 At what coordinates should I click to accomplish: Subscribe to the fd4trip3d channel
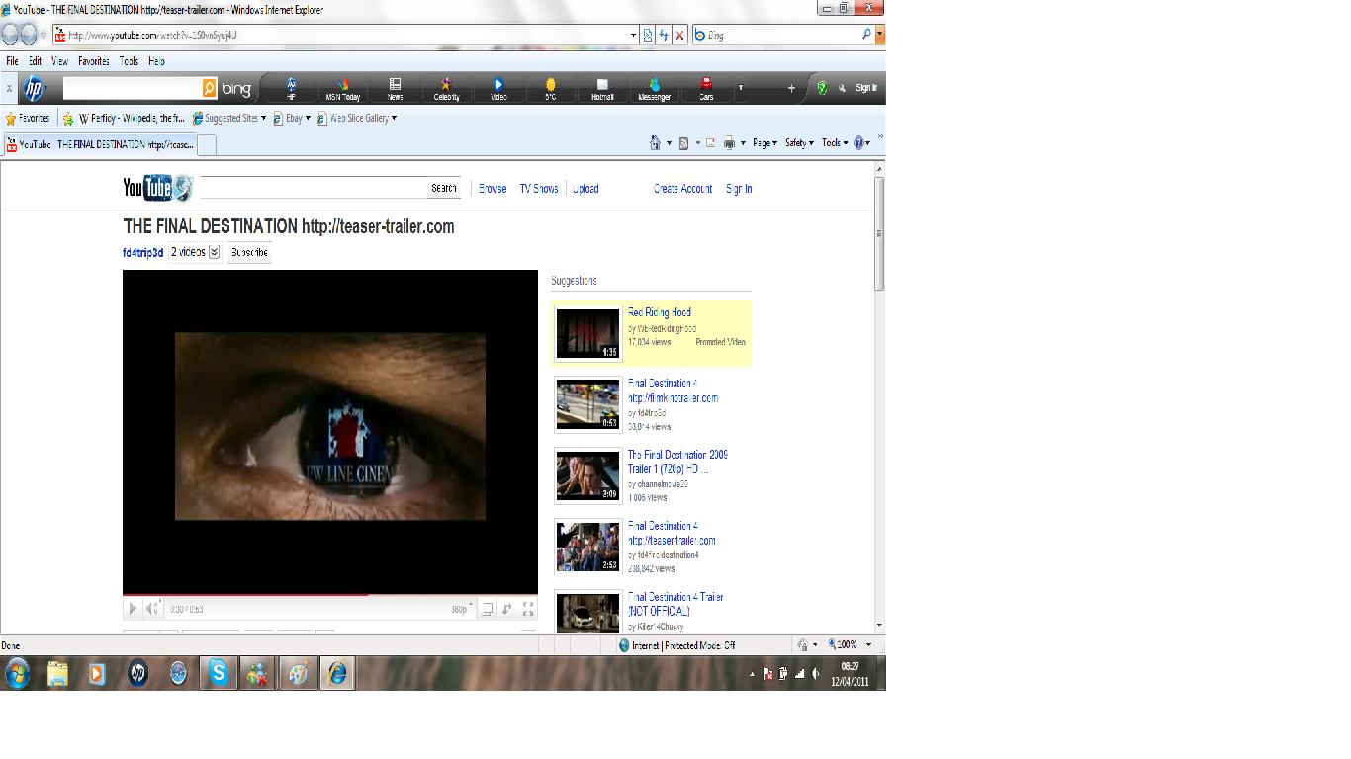coord(249,252)
